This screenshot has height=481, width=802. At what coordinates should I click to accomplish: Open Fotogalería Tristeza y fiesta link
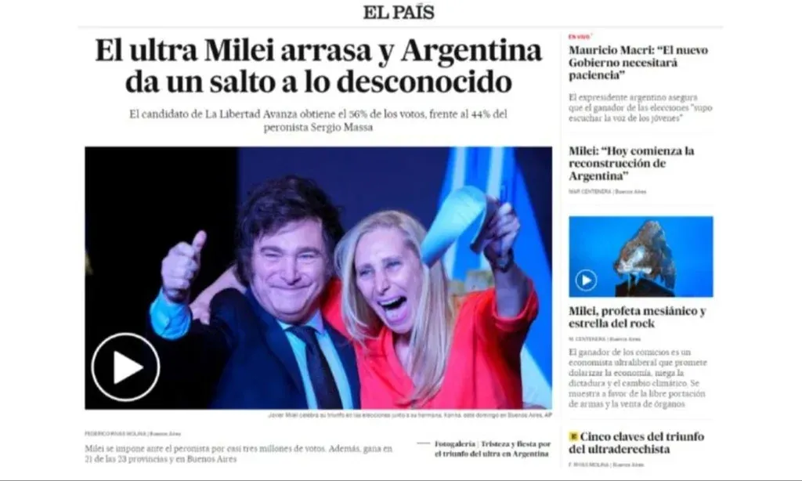coord(493,449)
